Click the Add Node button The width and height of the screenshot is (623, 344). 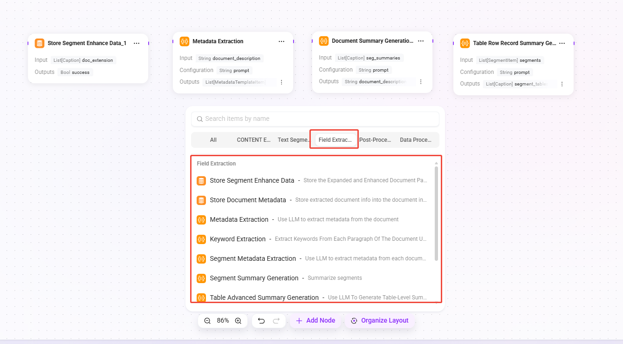click(x=315, y=321)
